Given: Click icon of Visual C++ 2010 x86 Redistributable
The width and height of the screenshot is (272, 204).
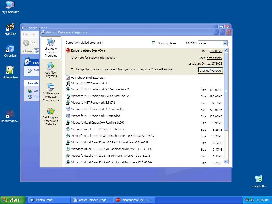Looking at the screenshot, I should [x=68, y=142].
